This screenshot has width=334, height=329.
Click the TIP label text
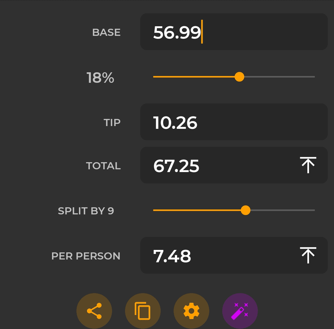pyautogui.click(x=112, y=123)
